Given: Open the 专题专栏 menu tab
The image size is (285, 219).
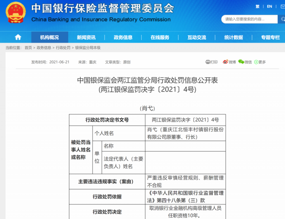Looking at the screenshot, I should [270, 38].
